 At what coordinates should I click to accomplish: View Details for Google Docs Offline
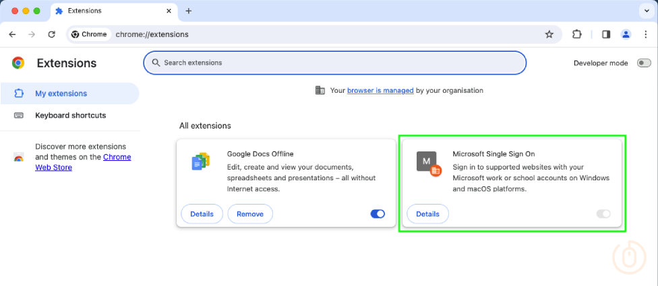[202, 214]
